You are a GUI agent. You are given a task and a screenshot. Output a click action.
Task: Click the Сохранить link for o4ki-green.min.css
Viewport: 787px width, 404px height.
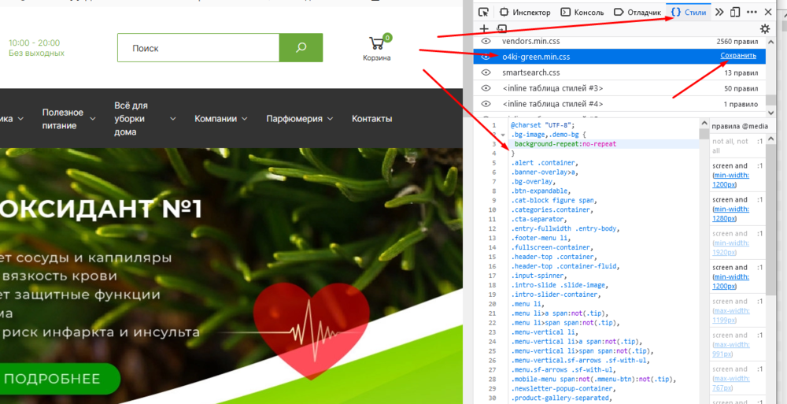[x=738, y=55]
